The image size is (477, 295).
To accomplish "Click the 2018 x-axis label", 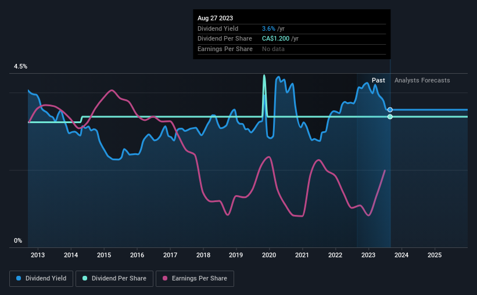I will tap(203, 255).
